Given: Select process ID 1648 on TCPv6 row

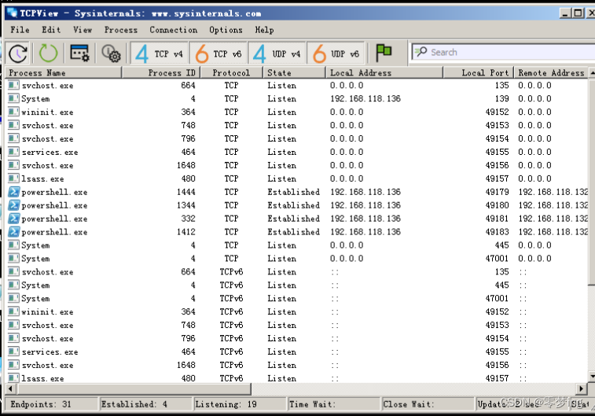Looking at the screenshot, I should [186, 365].
